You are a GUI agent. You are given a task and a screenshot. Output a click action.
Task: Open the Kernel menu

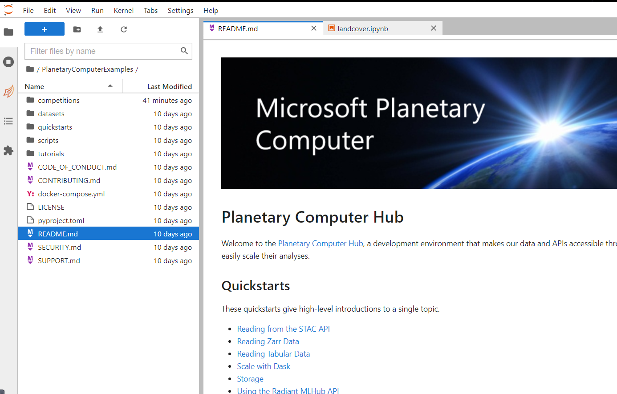tap(123, 10)
